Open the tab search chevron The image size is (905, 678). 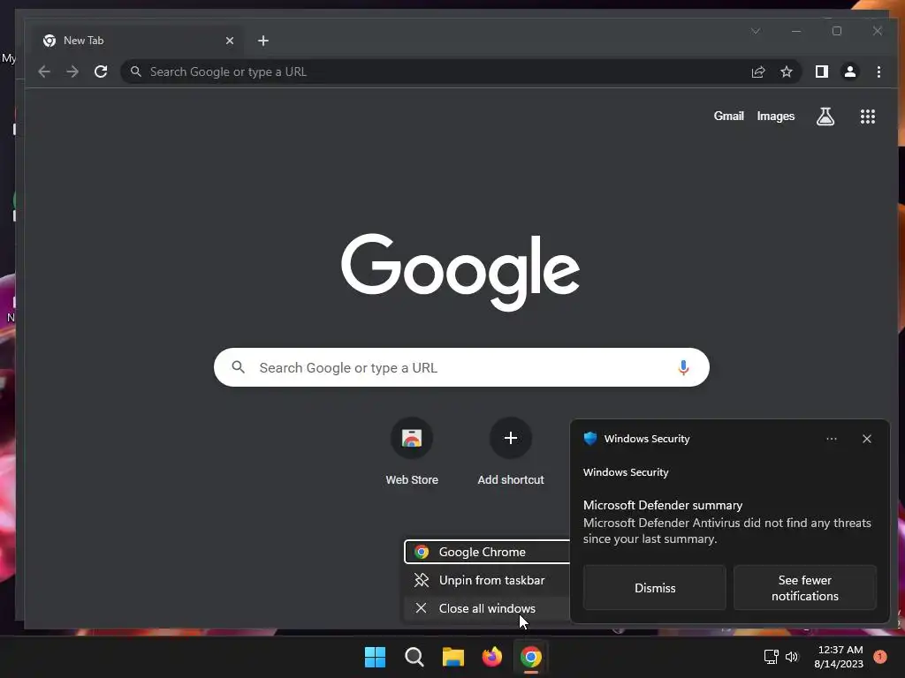(x=756, y=31)
